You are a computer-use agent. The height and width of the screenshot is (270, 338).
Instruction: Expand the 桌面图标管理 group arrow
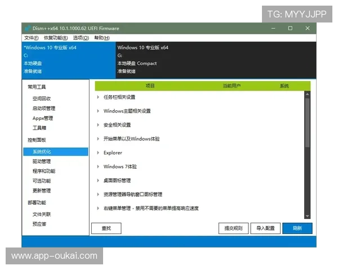tap(98, 181)
